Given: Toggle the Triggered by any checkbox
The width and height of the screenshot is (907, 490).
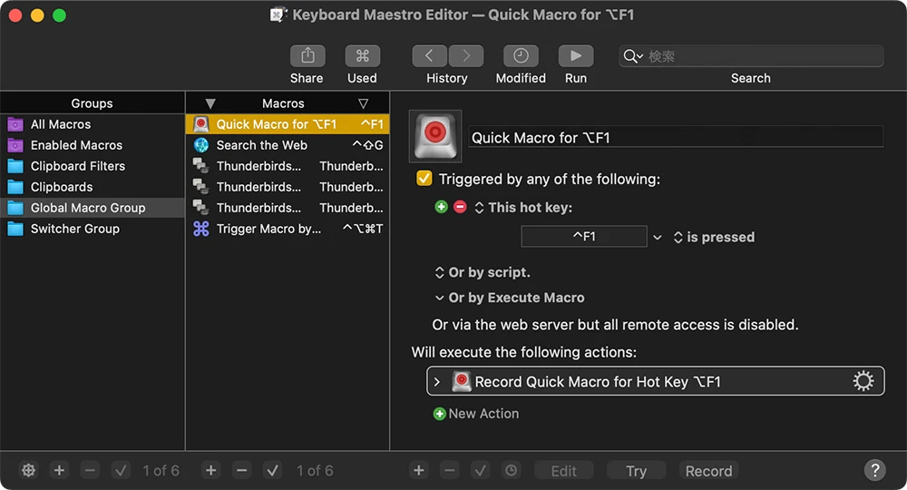Looking at the screenshot, I should pyautogui.click(x=424, y=179).
